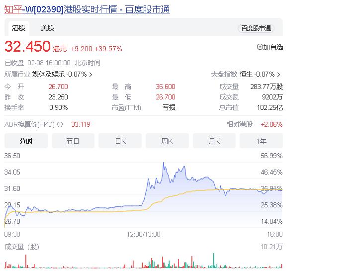353x271 pixels.
Task: Click the arrow after 恒生 -0.07%
Action: click(x=278, y=75)
